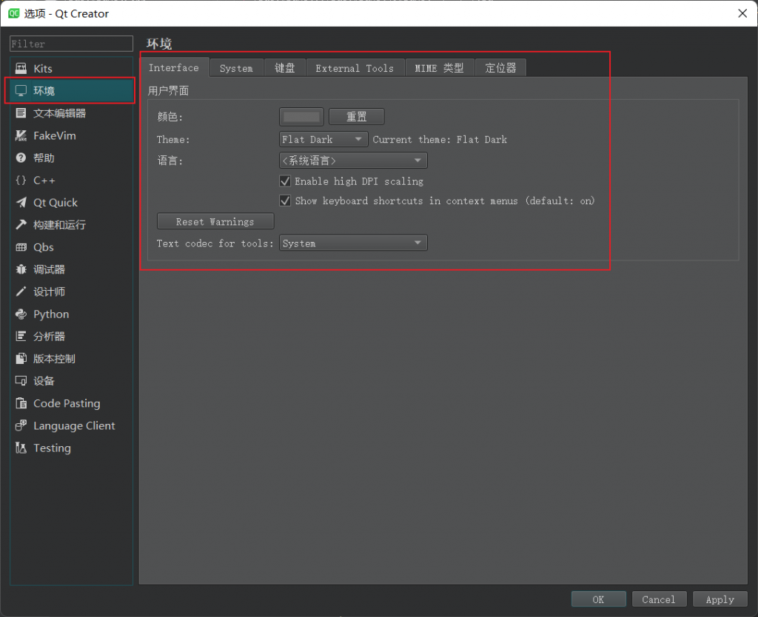The width and height of the screenshot is (758, 617).
Task: Select the Qt Quick list label
Action: pos(56,203)
